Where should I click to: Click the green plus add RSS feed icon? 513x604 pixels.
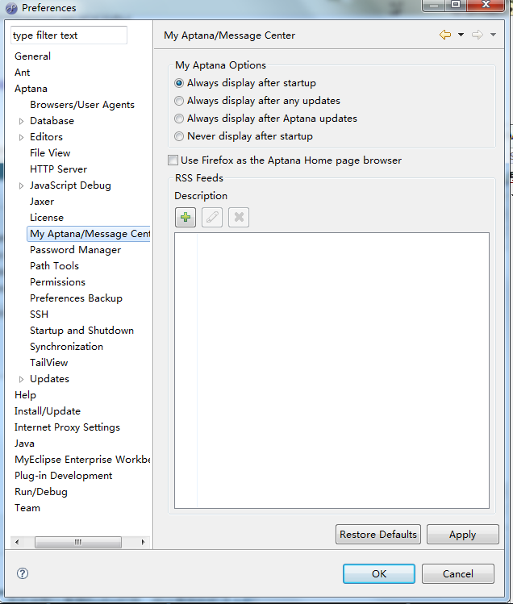186,217
